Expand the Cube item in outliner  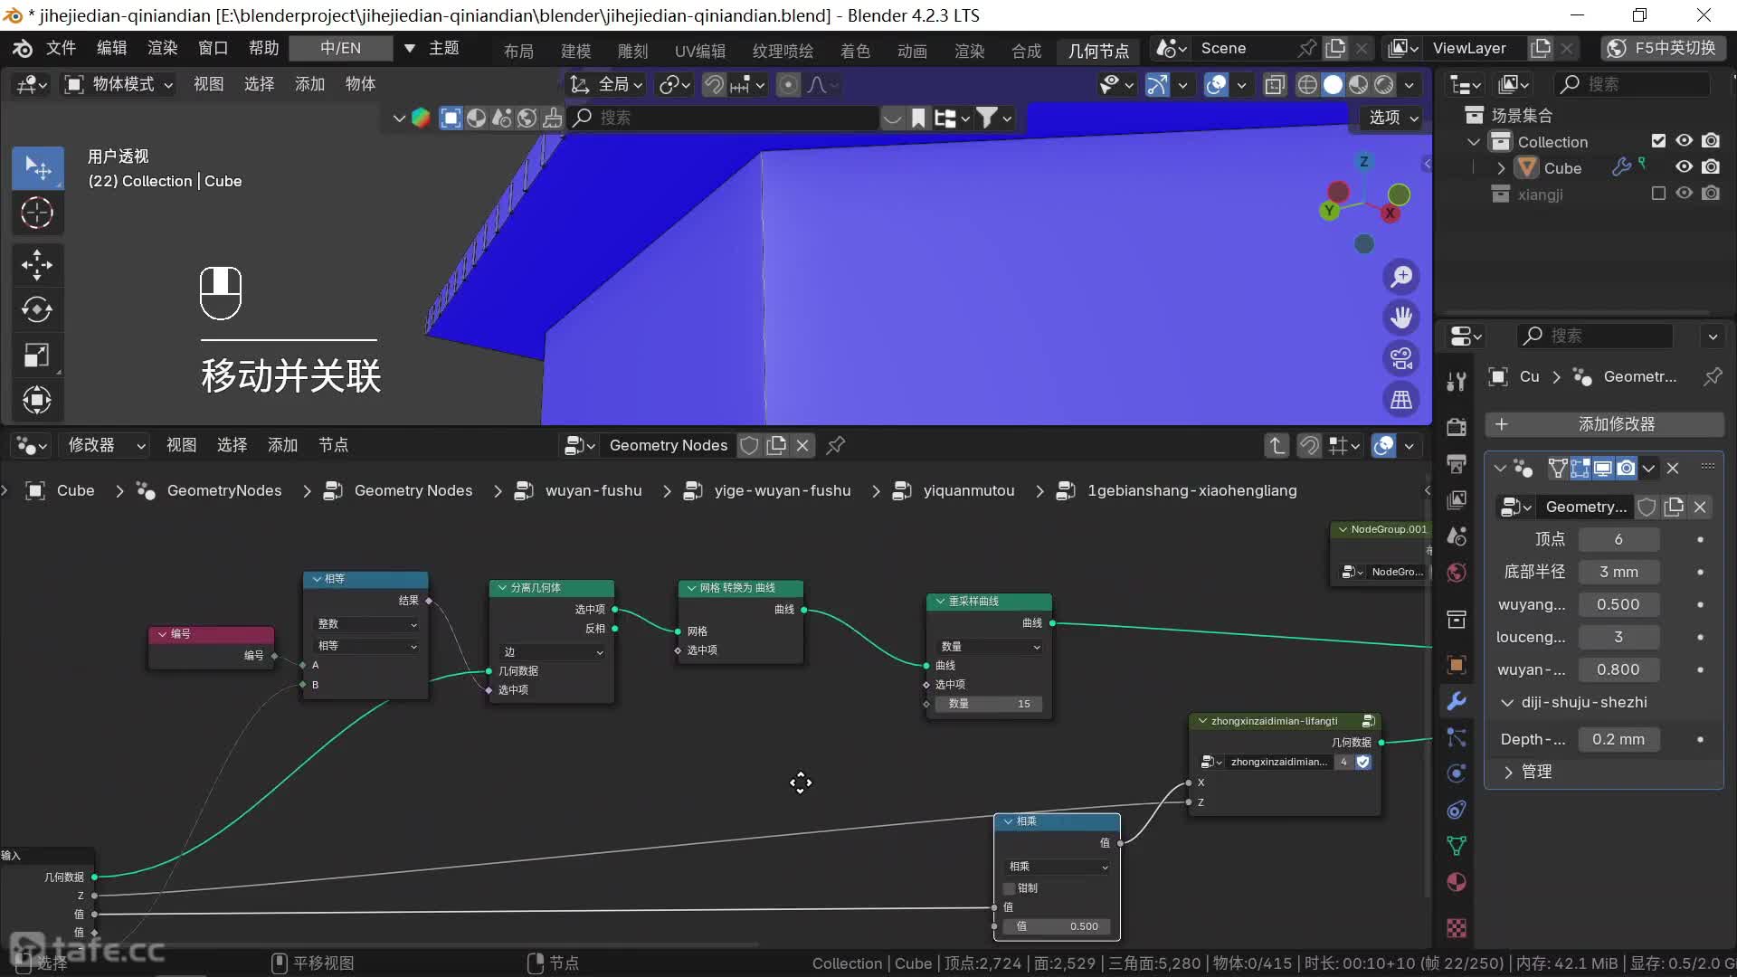click(1502, 168)
